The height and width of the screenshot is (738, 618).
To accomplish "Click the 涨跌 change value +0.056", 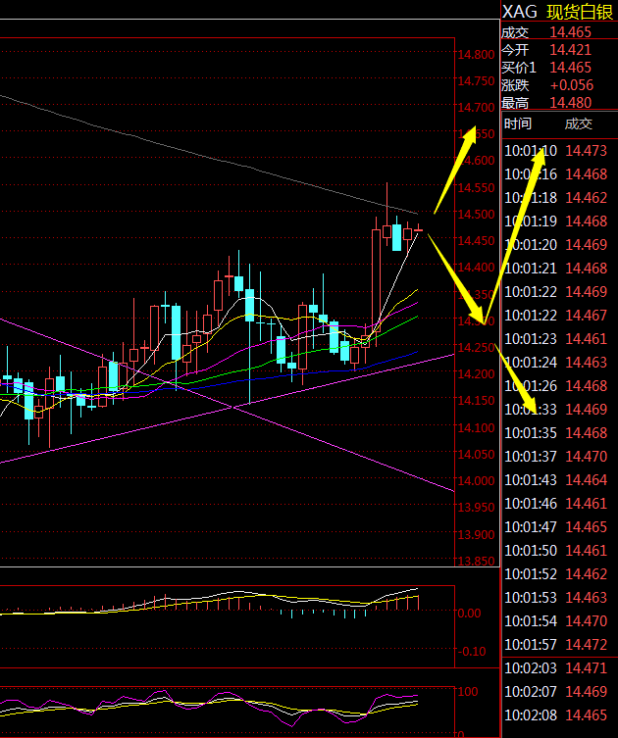I will click(571, 85).
